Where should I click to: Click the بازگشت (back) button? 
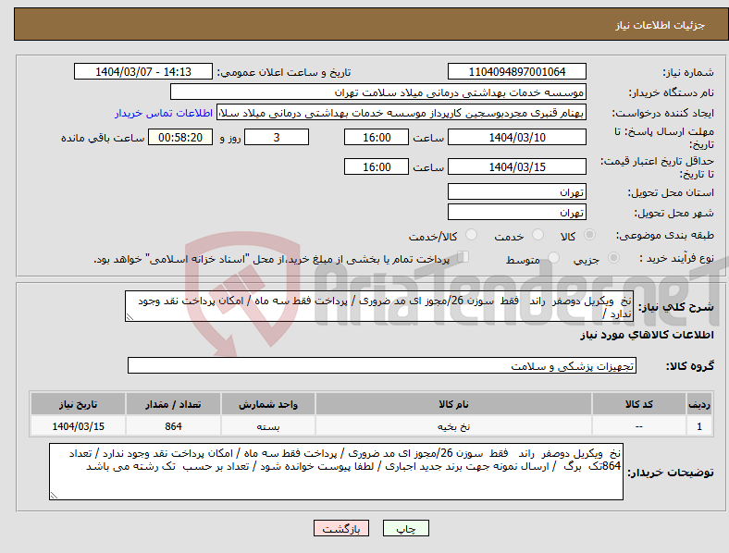341,528
